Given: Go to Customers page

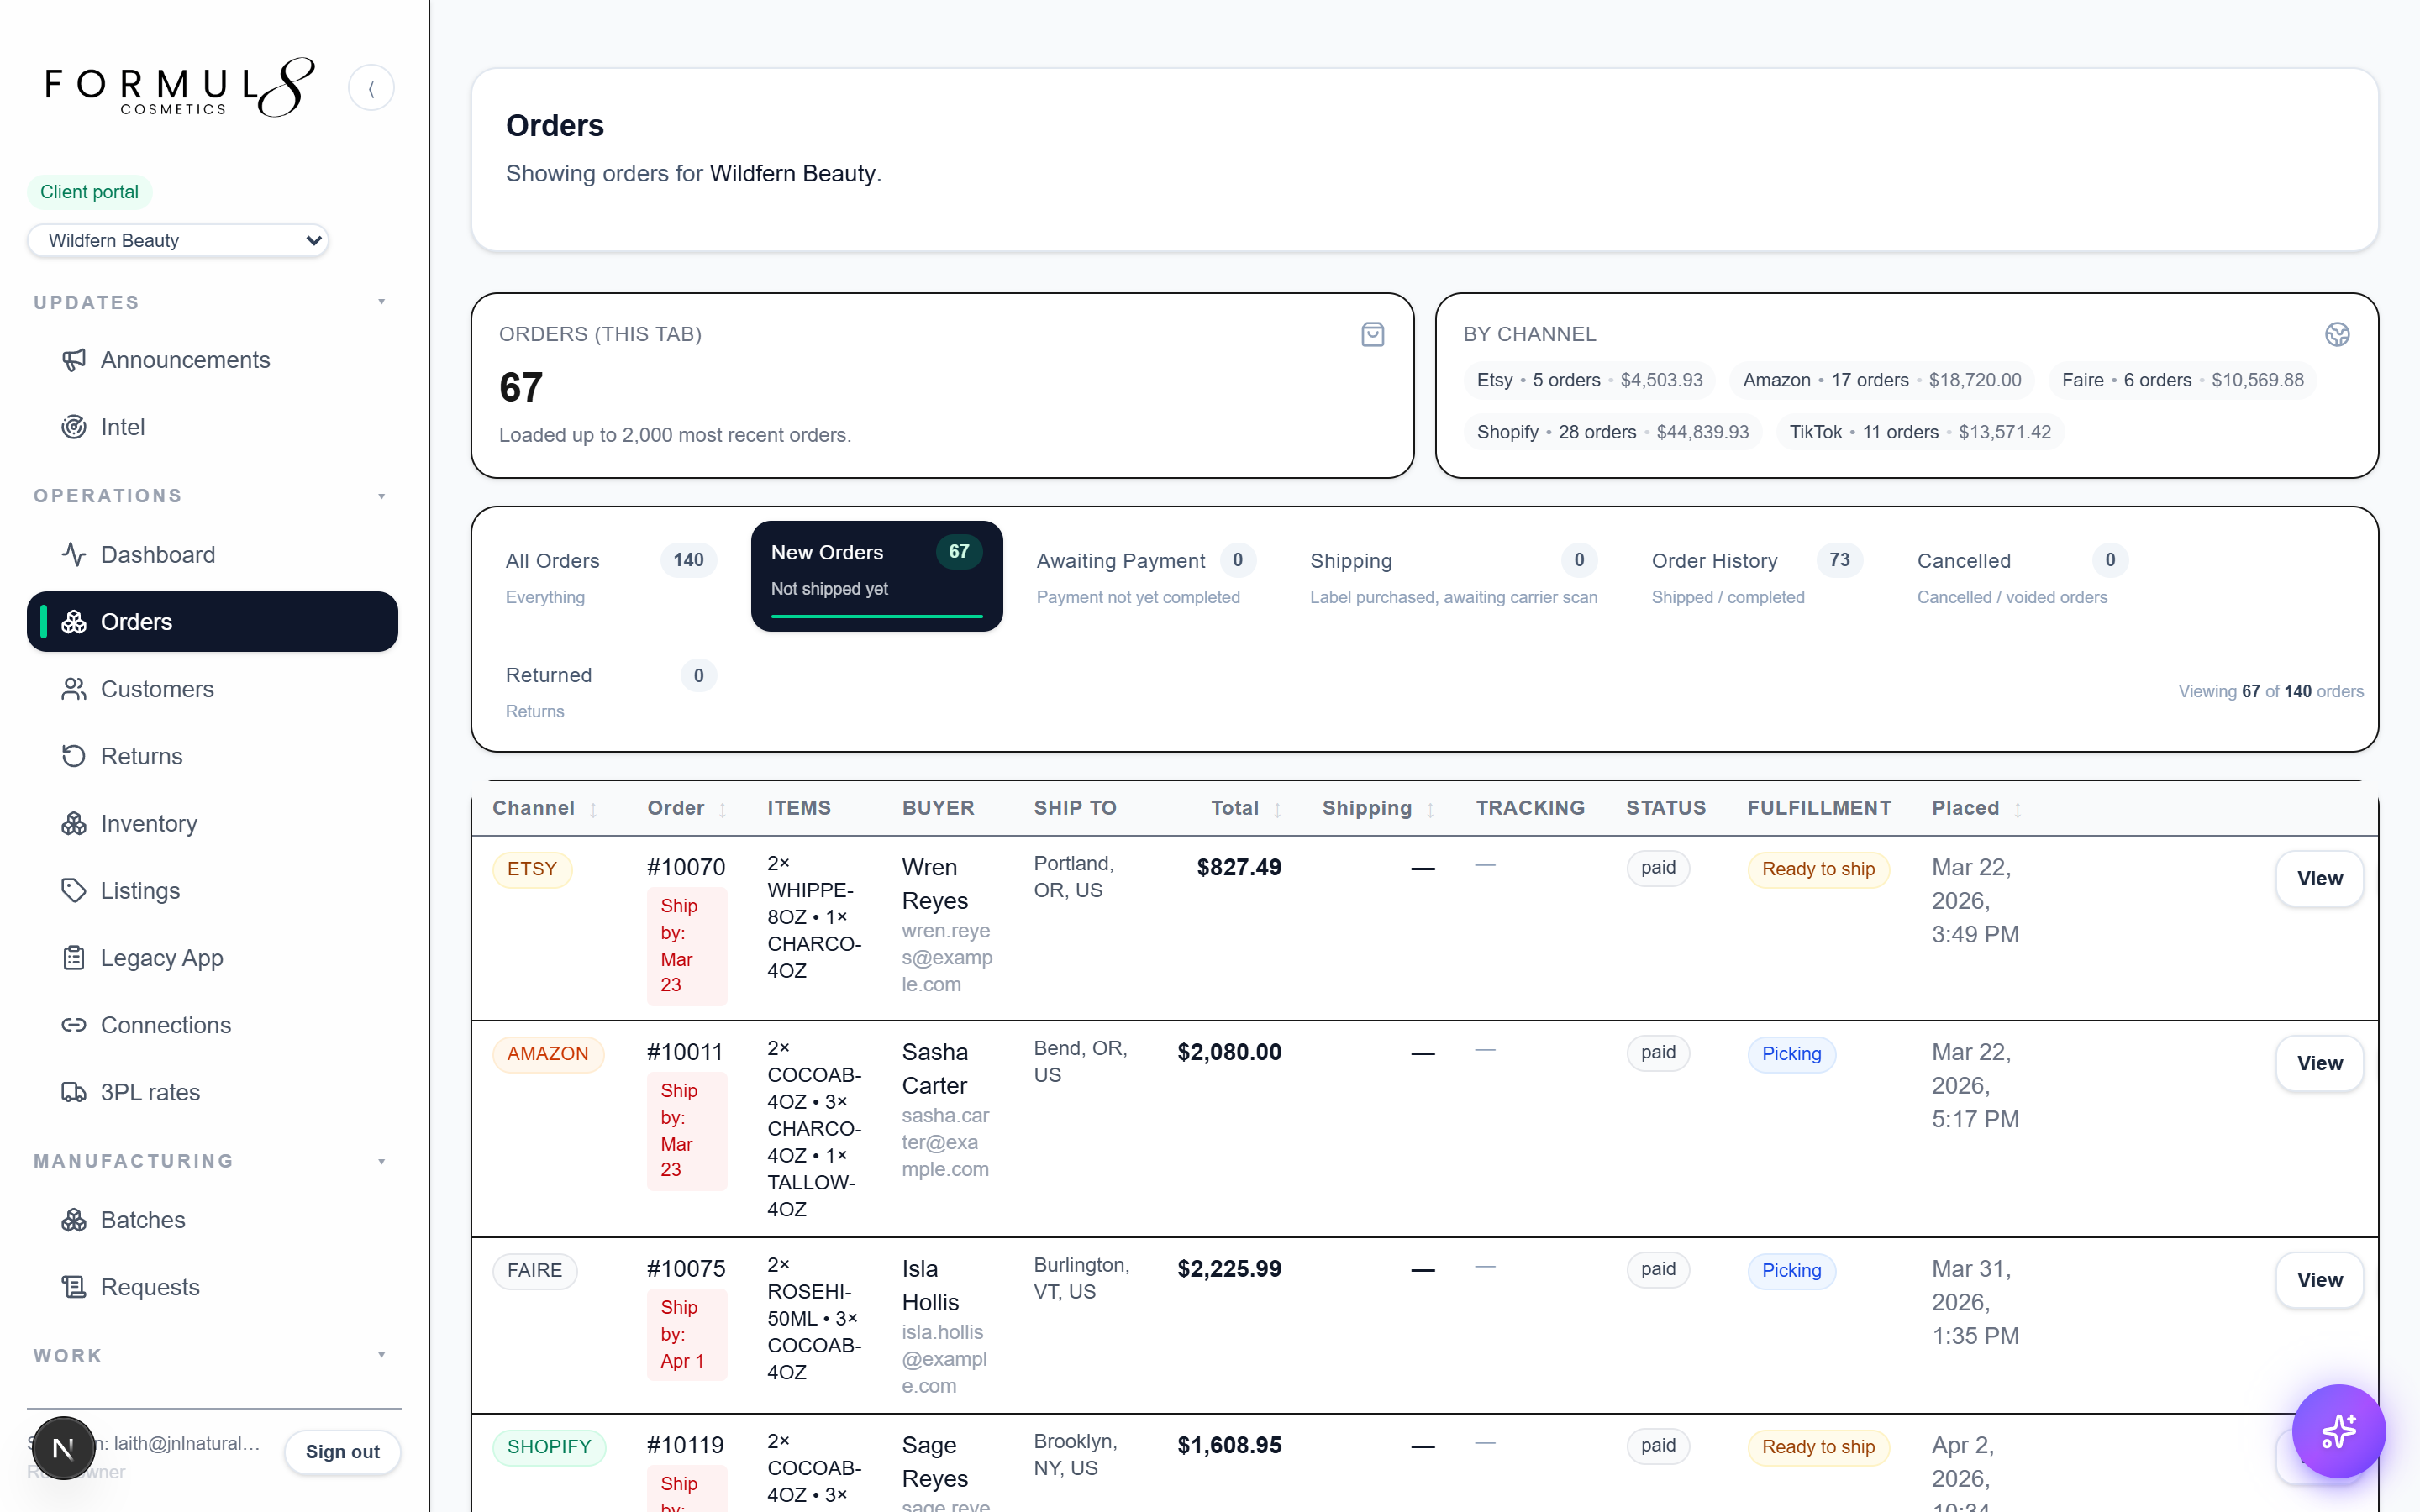Looking at the screenshot, I should (x=212, y=689).
